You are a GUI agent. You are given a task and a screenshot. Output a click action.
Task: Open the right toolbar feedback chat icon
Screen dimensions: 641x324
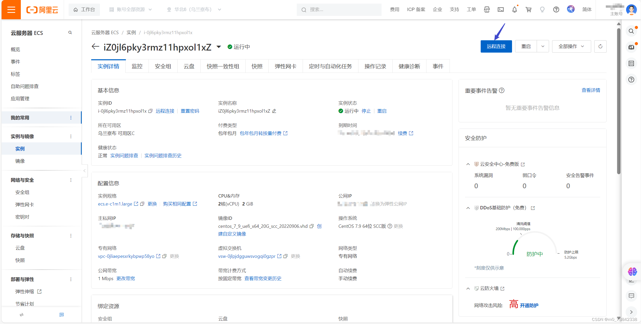631,296
